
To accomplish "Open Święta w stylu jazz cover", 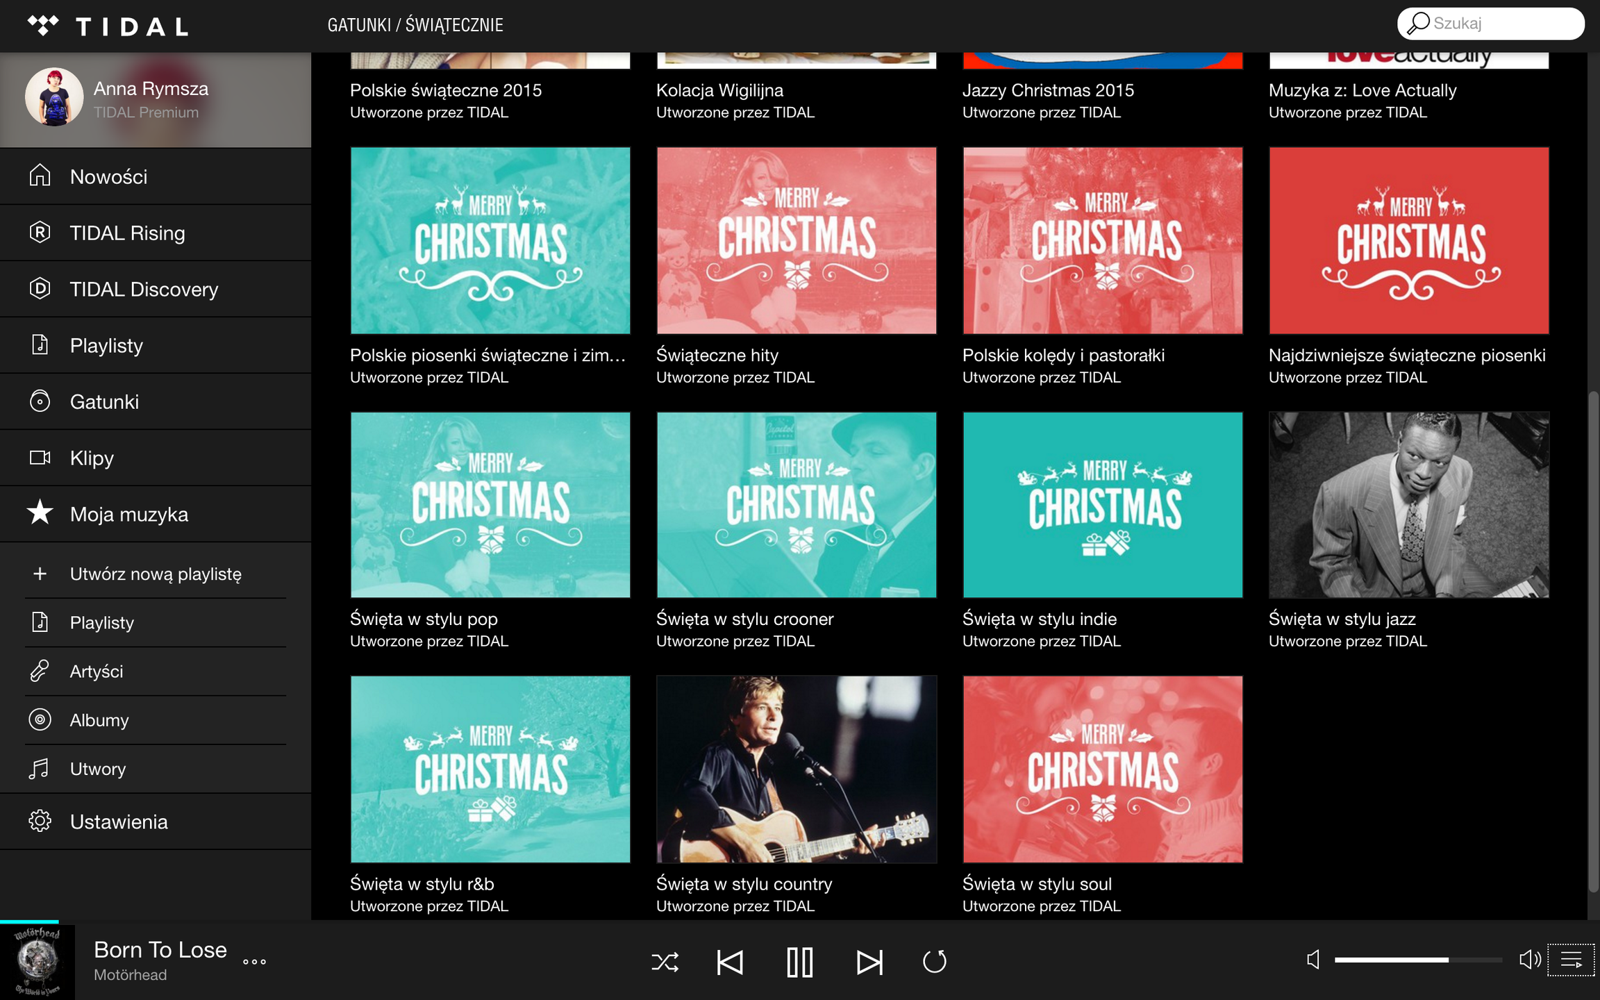I will tap(1409, 505).
